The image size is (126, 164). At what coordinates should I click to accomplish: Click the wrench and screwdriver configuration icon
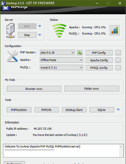13,56
